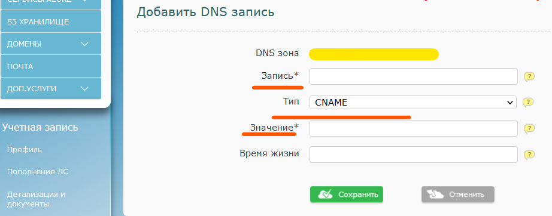Expand the ДОМЕНЫ menu chevron
This screenshot has width=552, height=216.
pos(84,44)
